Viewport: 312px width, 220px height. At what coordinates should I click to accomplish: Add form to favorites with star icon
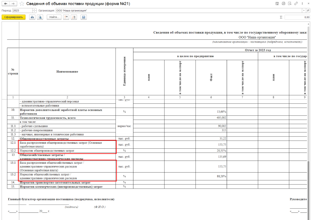coord(22,4)
